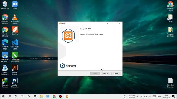Open Task View in taskbar

(x=22, y=97)
